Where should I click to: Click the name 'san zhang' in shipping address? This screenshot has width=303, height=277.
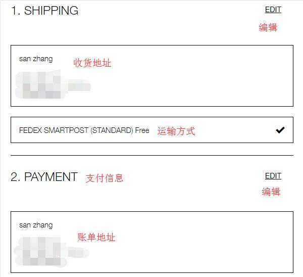(x=36, y=59)
